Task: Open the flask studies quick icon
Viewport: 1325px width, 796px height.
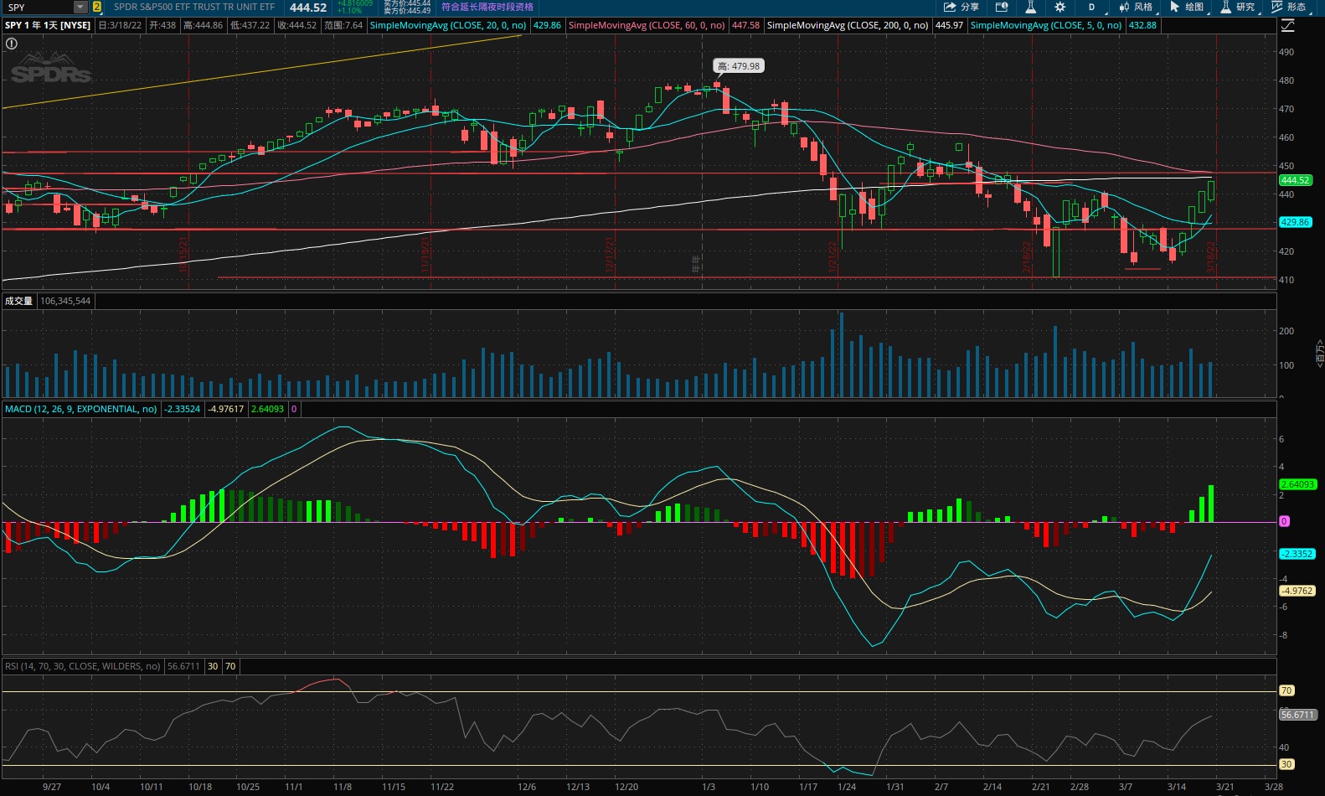Action: click(1030, 7)
